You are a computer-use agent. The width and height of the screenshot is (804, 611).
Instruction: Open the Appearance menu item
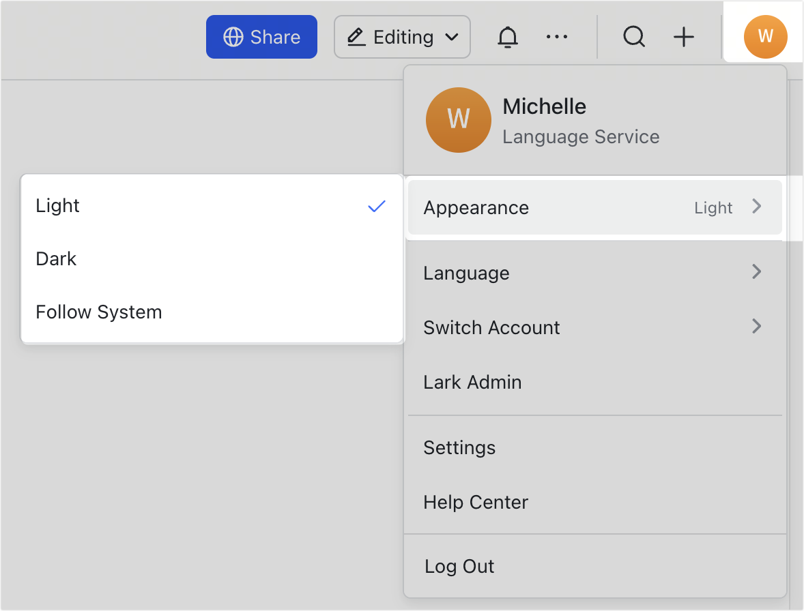coord(594,207)
